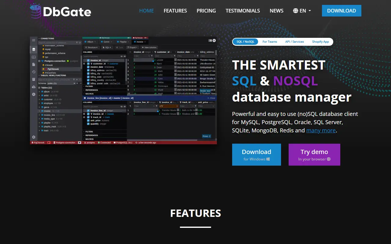
Task: Click the globe icon beside EN
Action: coord(295,11)
